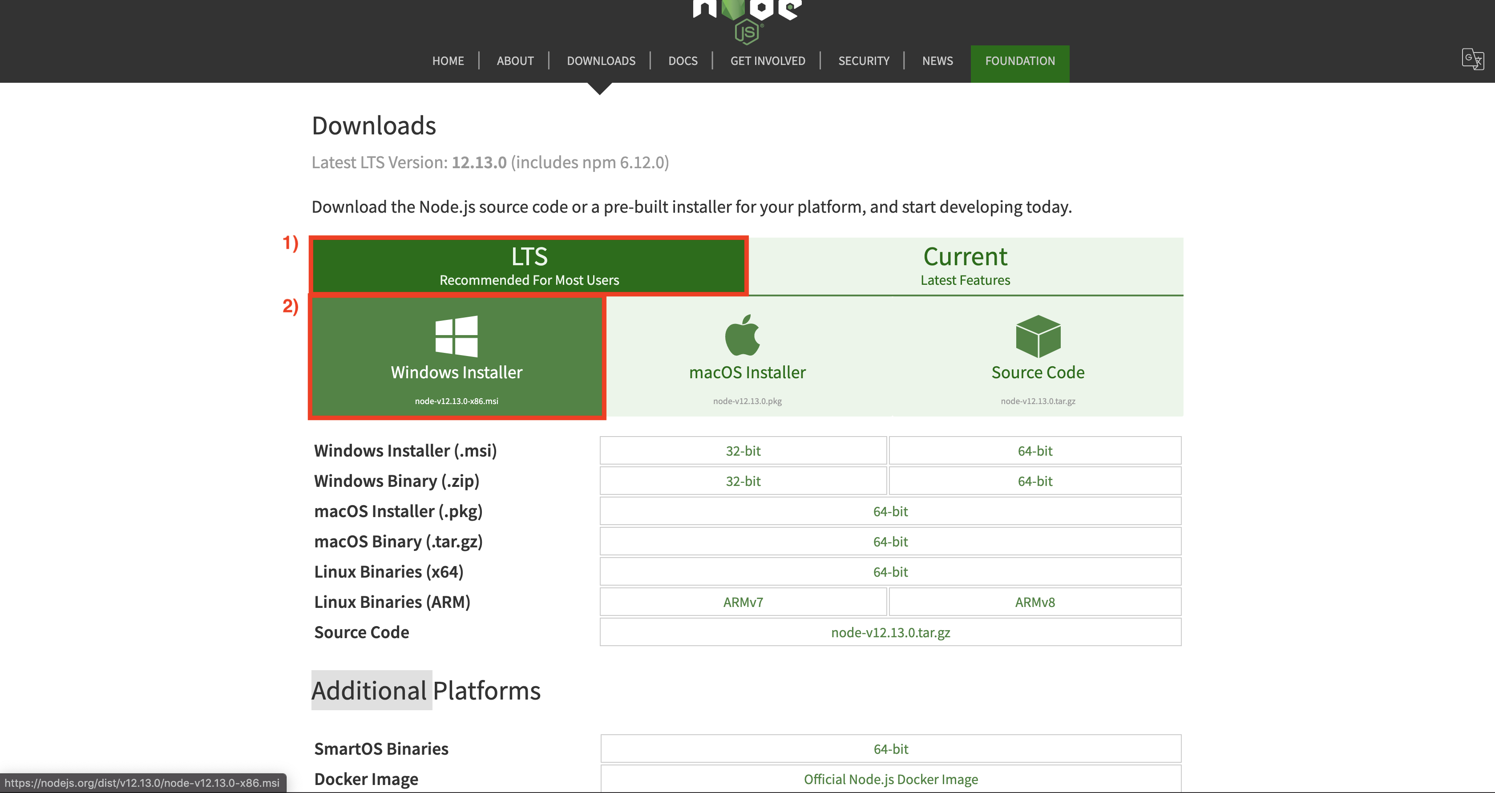Select the LTS release tab
Viewport: 1495px width, 793px height.
pyautogui.click(x=529, y=266)
